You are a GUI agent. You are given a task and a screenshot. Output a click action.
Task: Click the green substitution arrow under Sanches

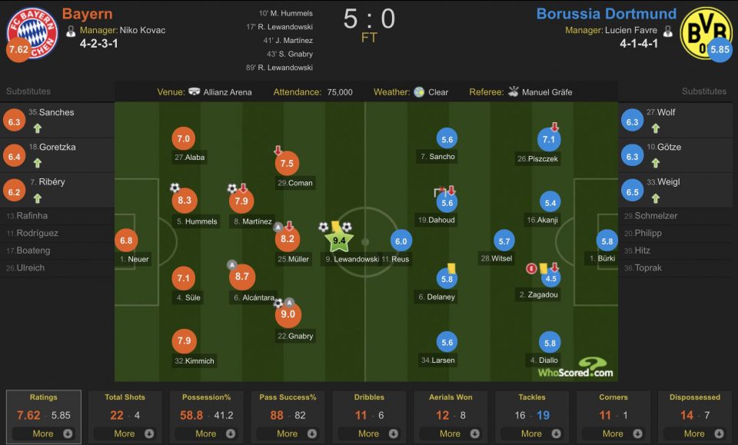tap(36, 128)
